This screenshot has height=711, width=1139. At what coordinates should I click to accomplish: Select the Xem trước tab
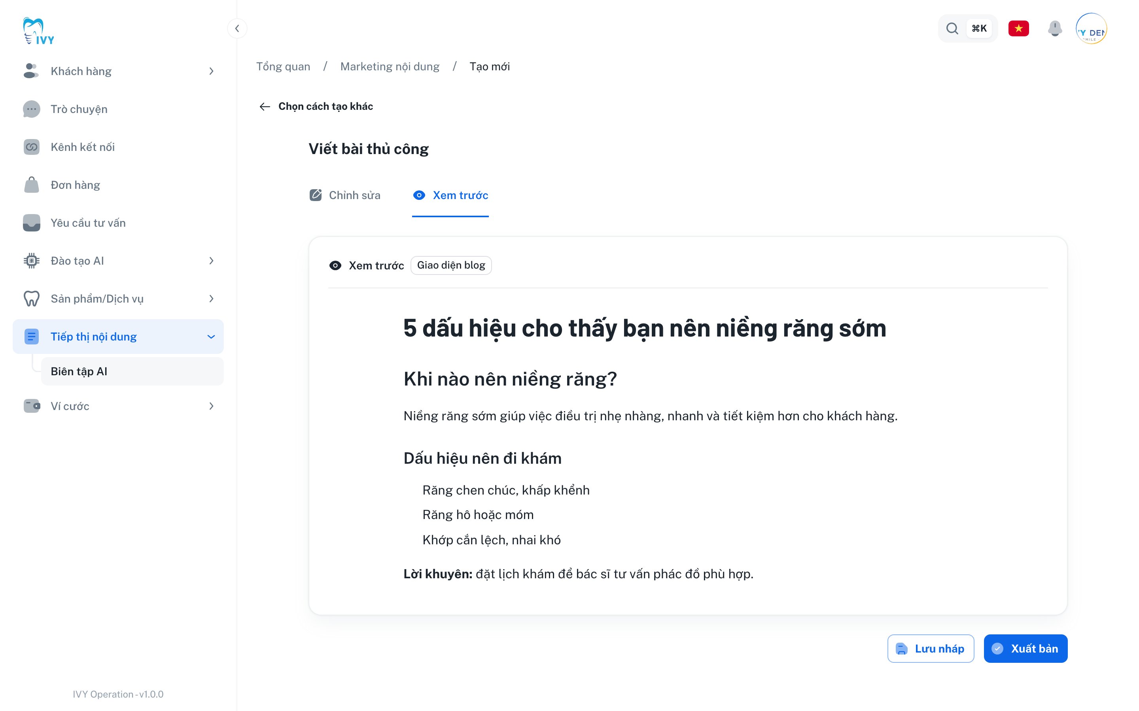click(450, 195)
